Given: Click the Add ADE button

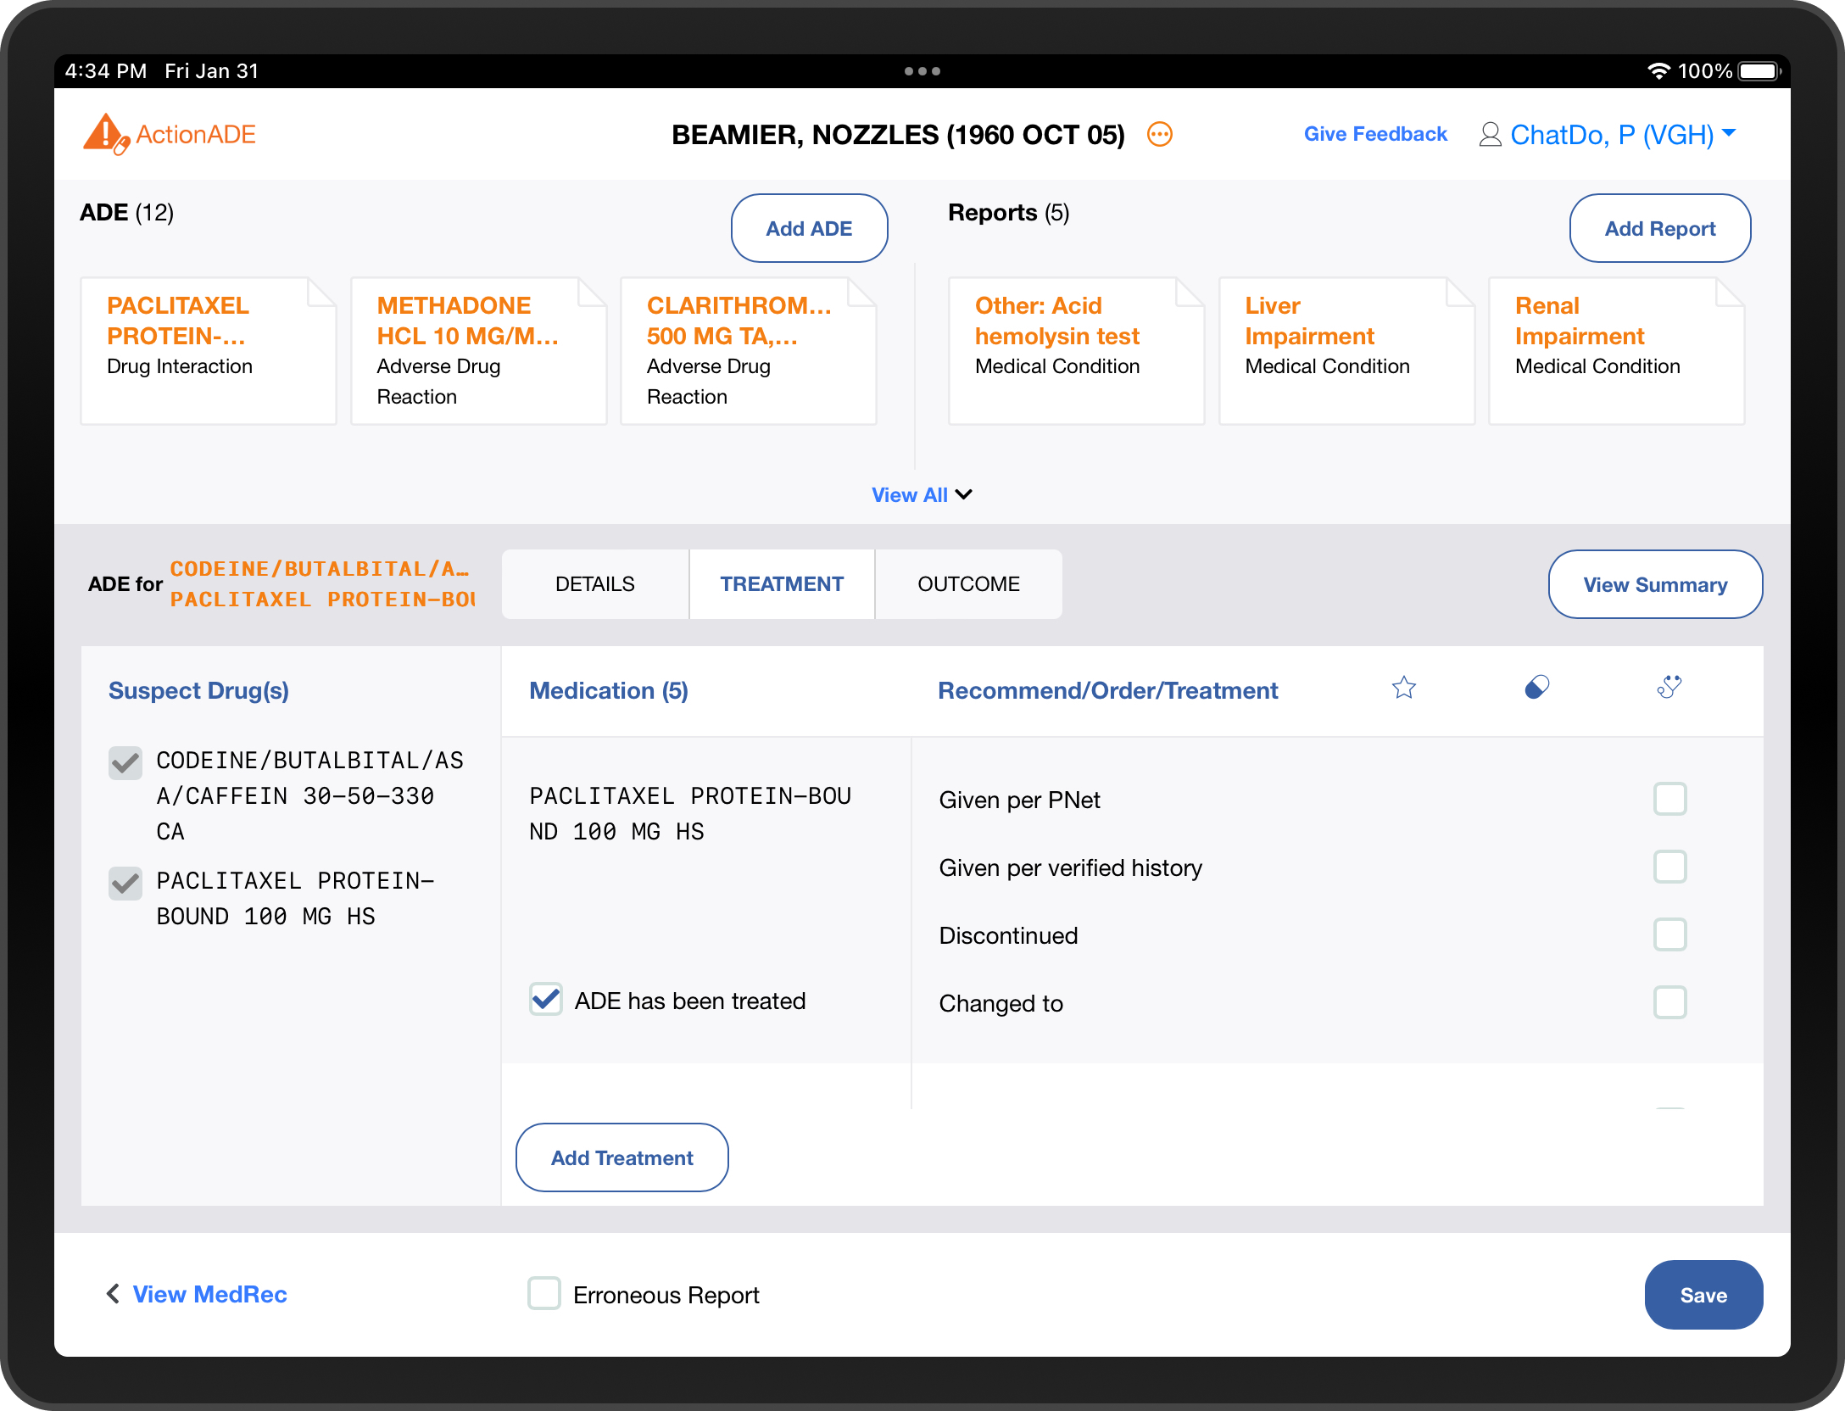Looking at the screenshot, I should (809, 228).
